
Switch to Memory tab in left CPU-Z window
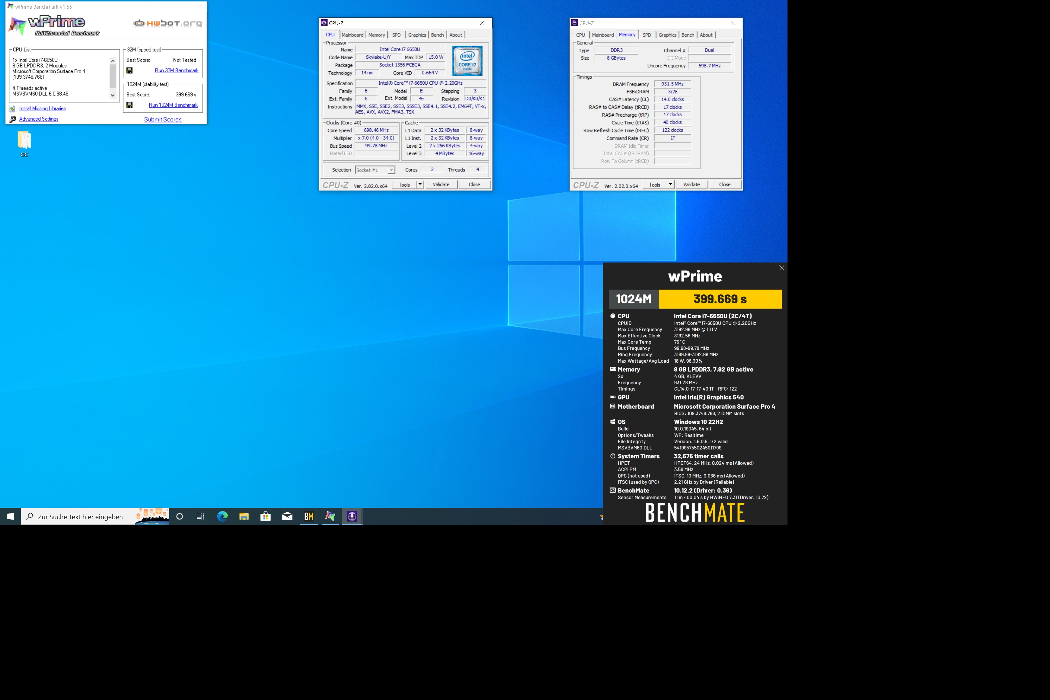[376, 35]
